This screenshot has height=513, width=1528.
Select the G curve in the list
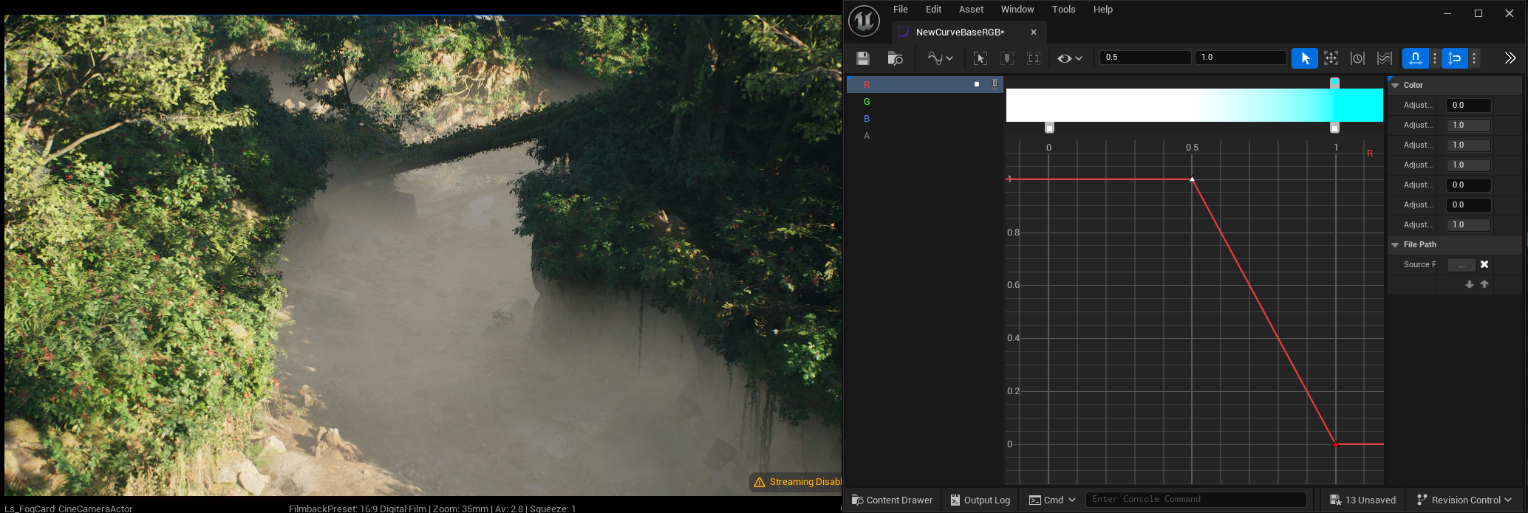click(867, 102)
